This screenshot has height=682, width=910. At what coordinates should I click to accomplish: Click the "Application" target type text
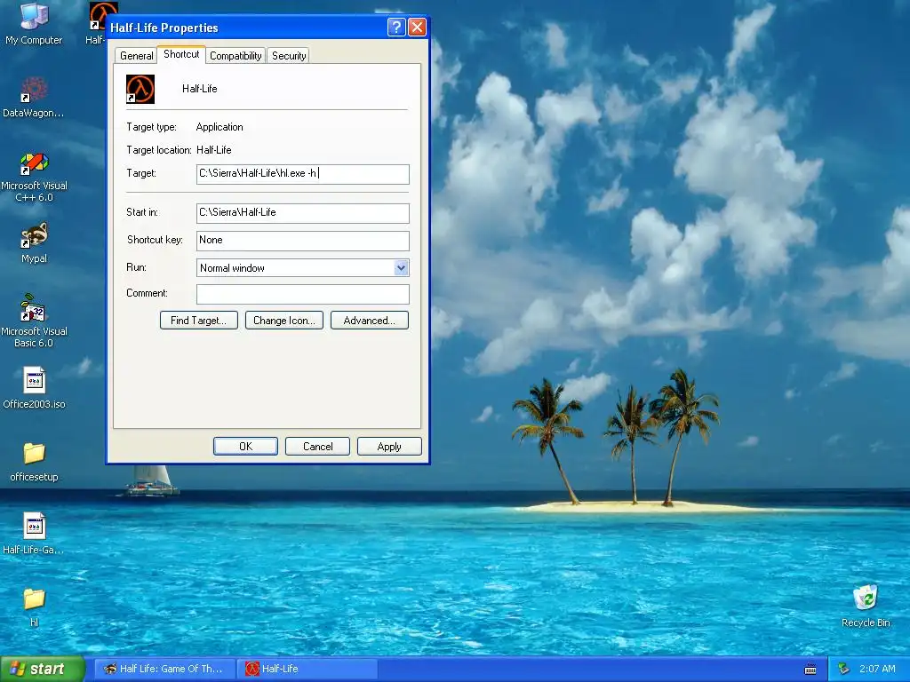tap(220, 127)
